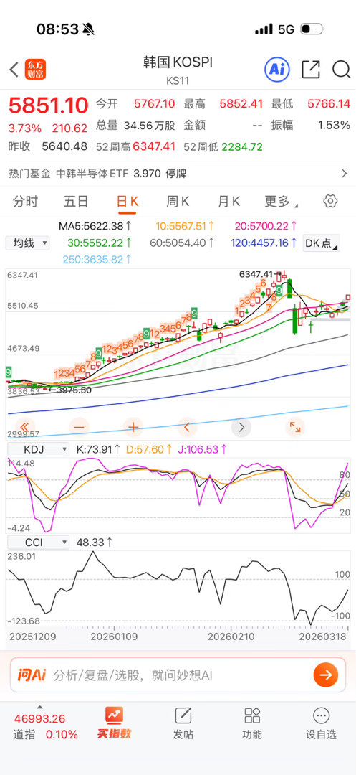Tap J:106.53 KDJ value
Image resolution: width=356 pixels, height=775 pixels.
(203, 449)
